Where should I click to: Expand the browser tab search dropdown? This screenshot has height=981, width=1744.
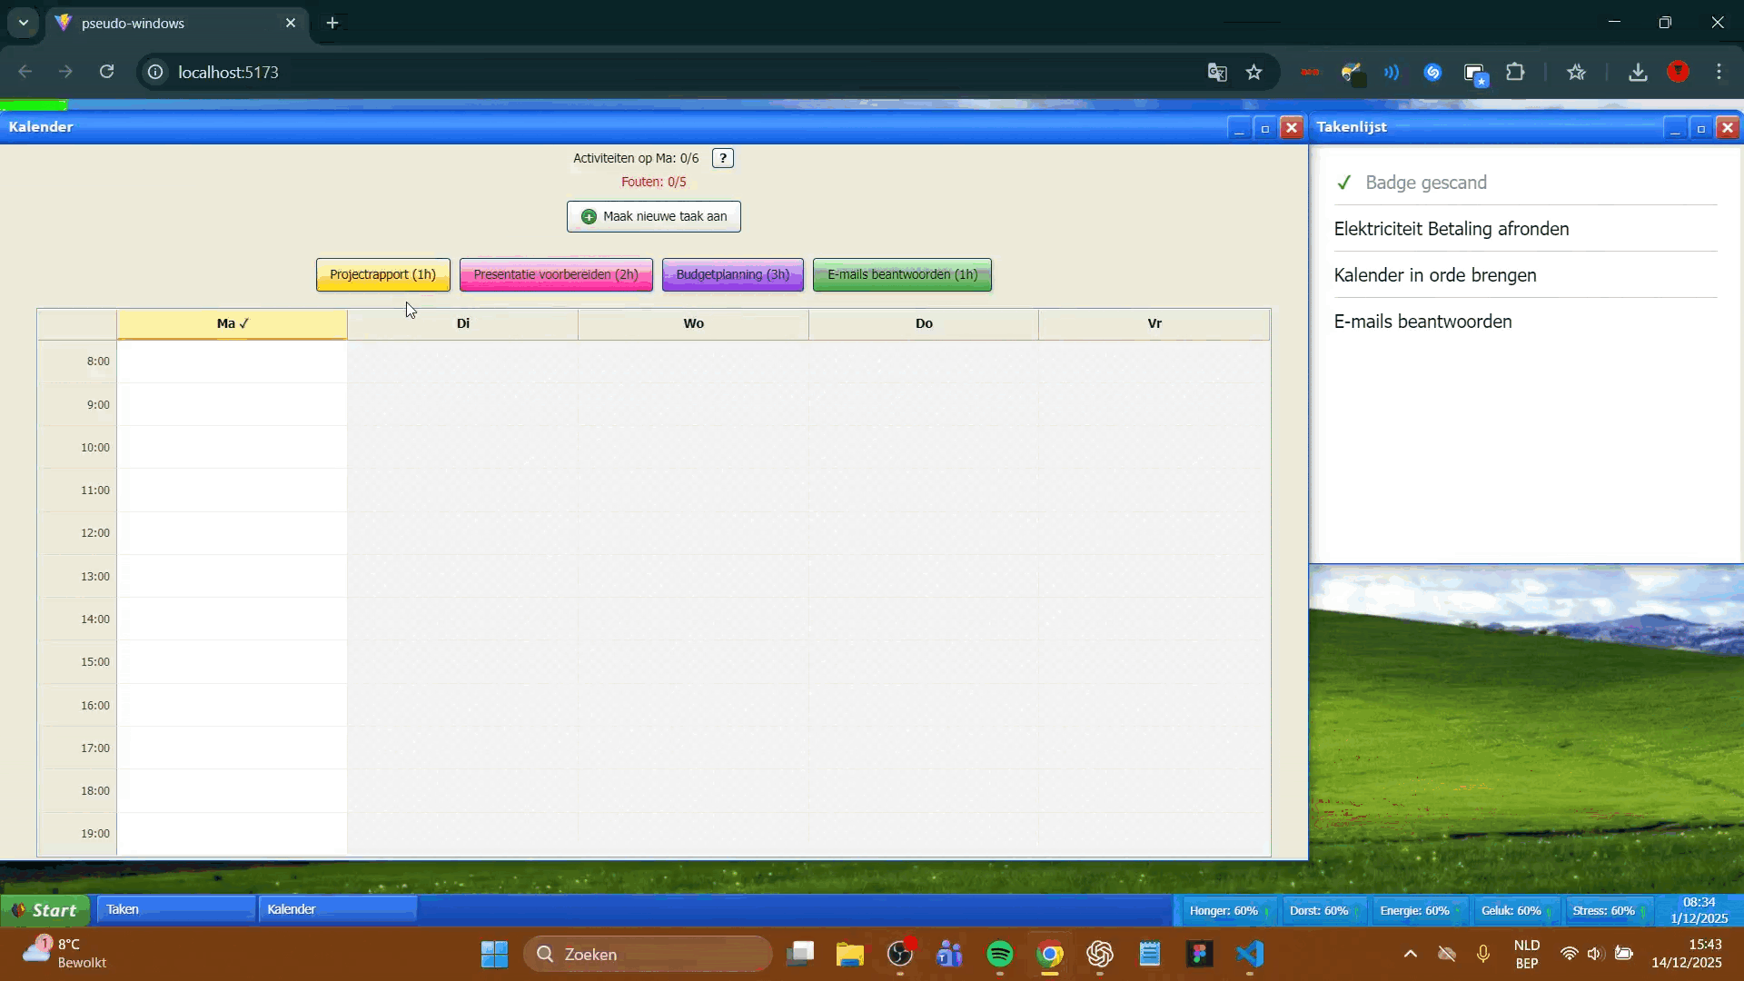(x=24, y=23)
